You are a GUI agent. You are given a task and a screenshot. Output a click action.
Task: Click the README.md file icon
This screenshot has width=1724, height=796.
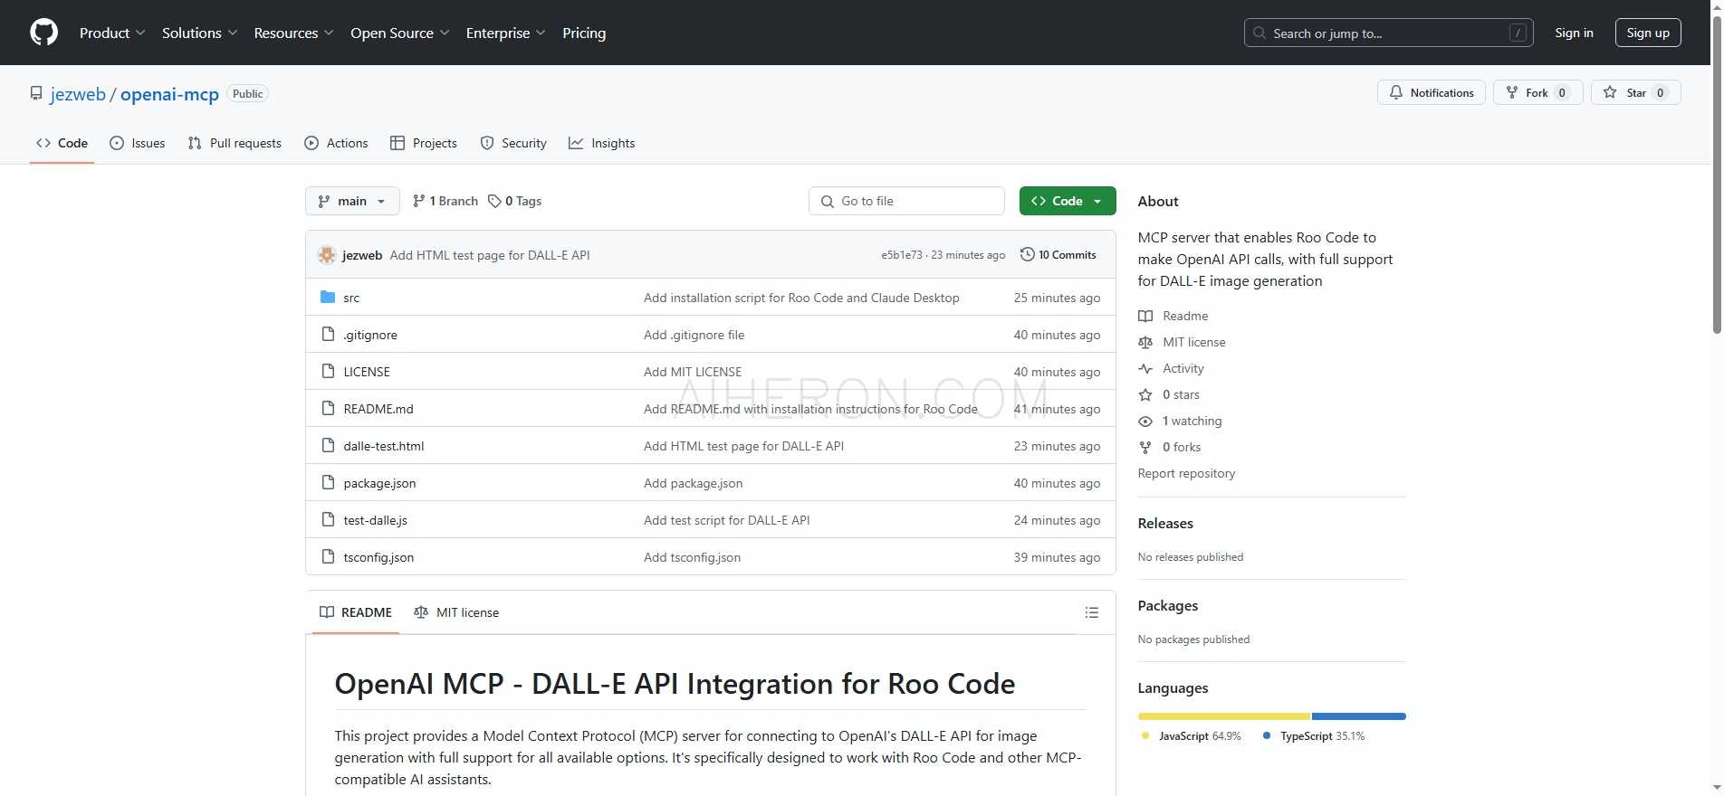[328, 409]
